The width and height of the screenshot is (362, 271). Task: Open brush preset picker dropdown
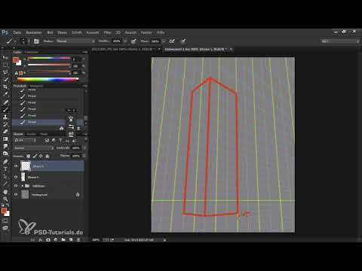[x=29, y=41]
